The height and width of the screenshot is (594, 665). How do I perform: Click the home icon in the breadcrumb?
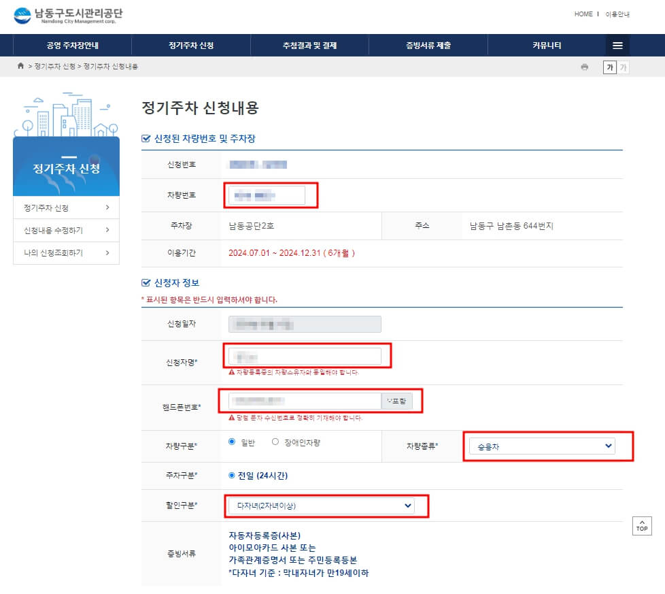coord(19,67)
